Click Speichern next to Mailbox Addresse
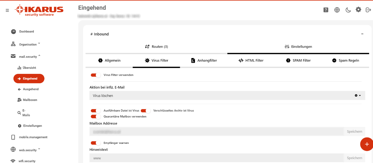 (354, 131)
